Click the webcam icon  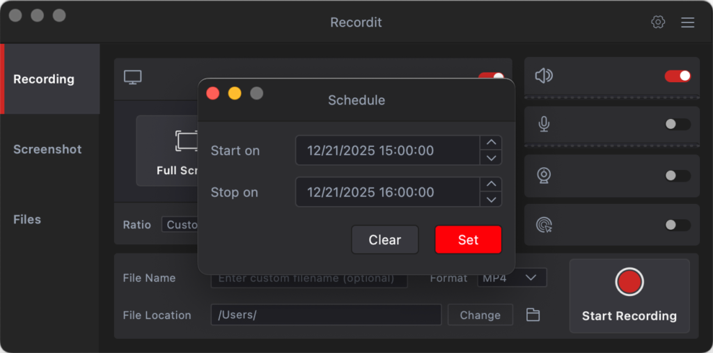click(x=544, y=175)
